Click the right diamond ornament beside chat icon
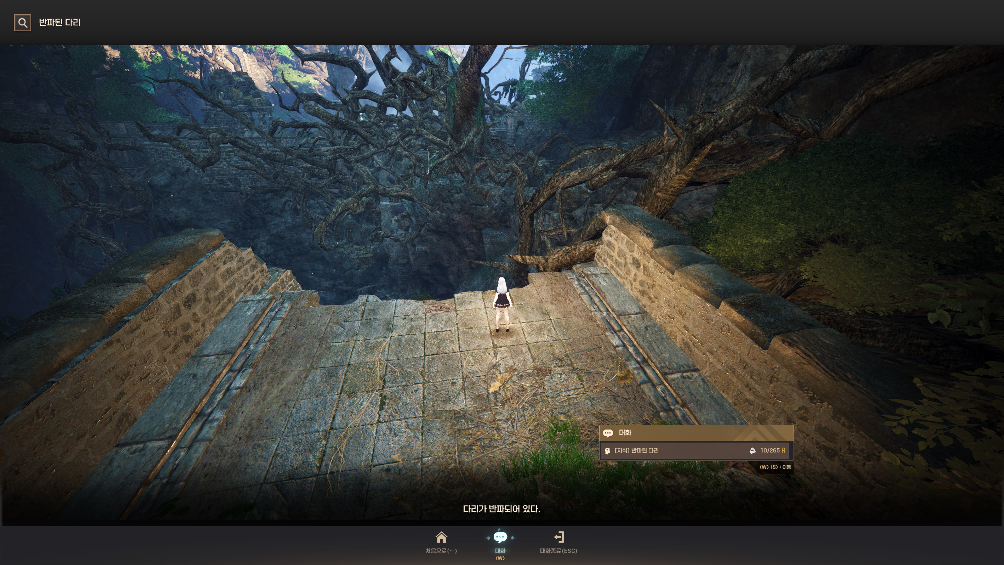This screenshot has width=1004, height=565. pos(512,538)
